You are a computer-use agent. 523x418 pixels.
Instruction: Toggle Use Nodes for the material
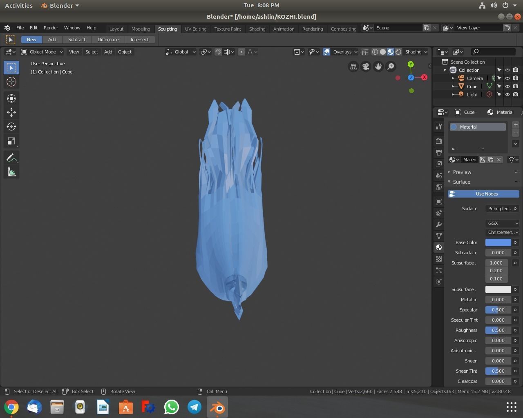(x=483, y=194)
